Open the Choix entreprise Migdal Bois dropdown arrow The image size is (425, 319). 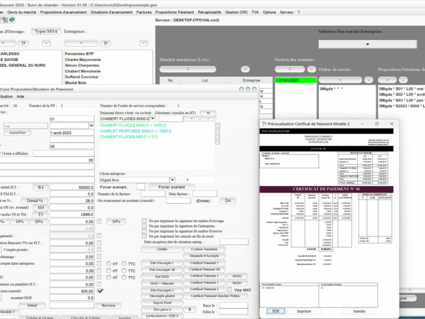pos(172,180)
